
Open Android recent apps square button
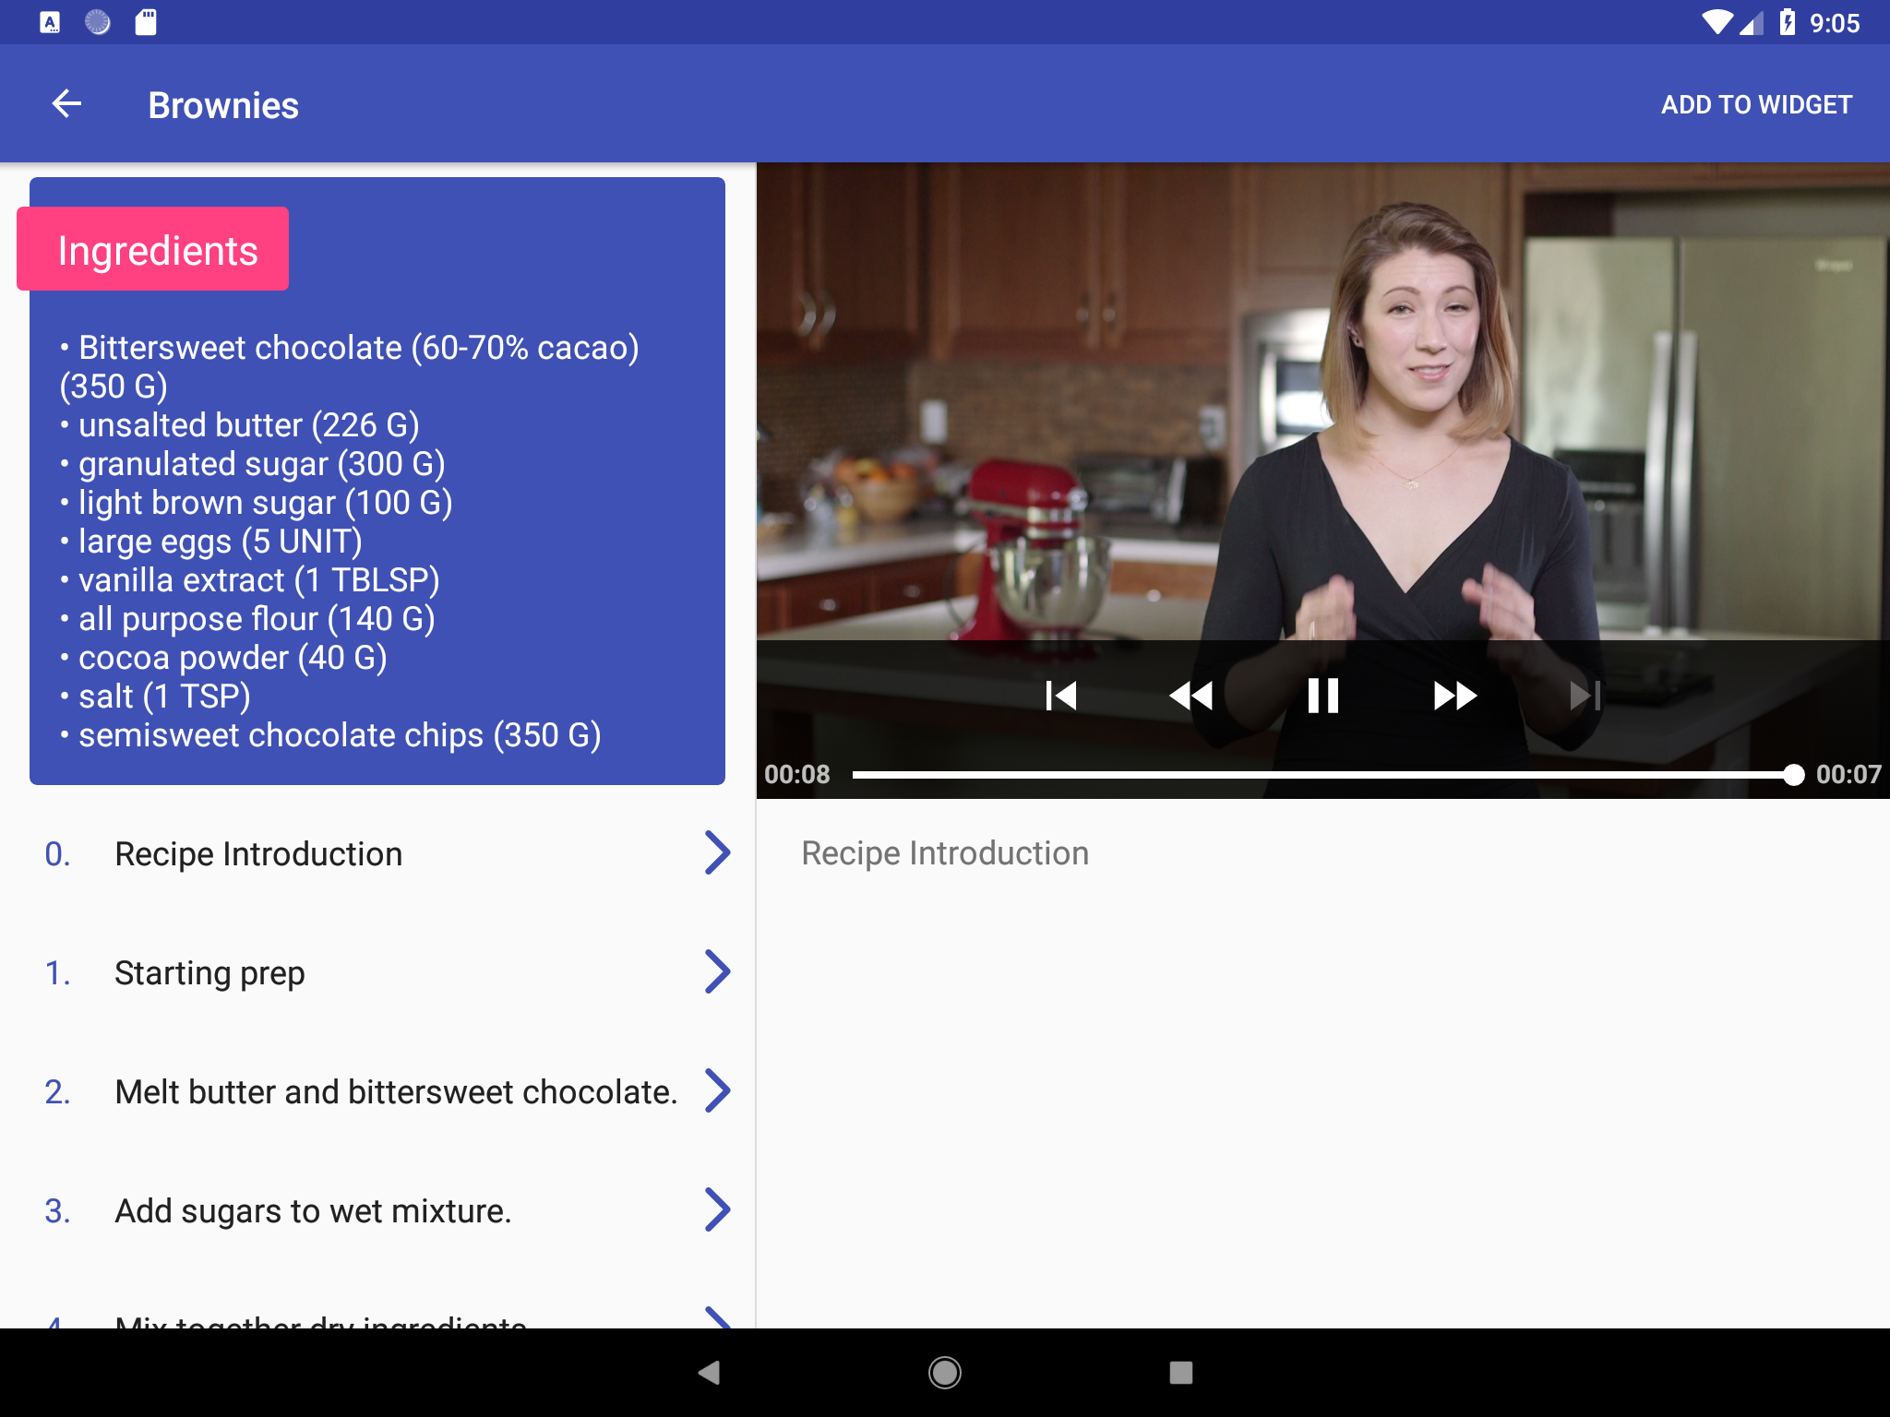(1180, 1372)
